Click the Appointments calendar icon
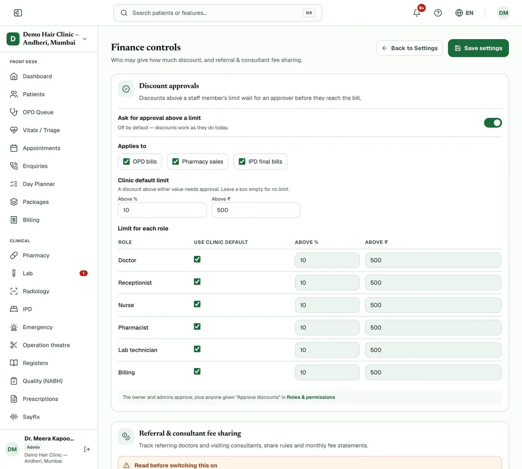This screenshot has height=469, width=522. pyautogui.click(x=14, y=148)
